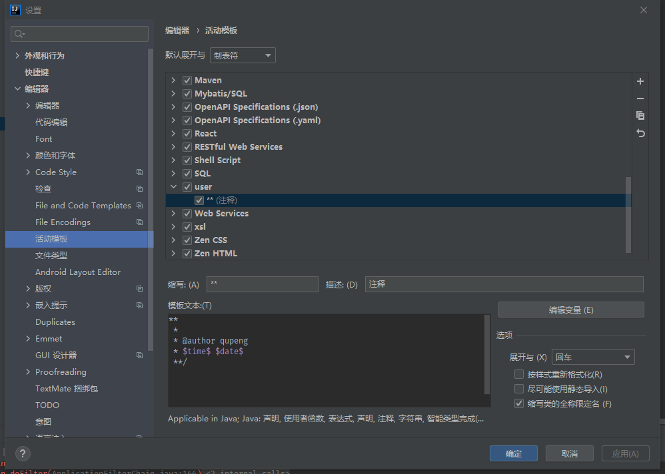The height and width of the screenshot is (474, 665).
Task: Expand 外观和行为 settings section
Action: (x=17, y=55)
